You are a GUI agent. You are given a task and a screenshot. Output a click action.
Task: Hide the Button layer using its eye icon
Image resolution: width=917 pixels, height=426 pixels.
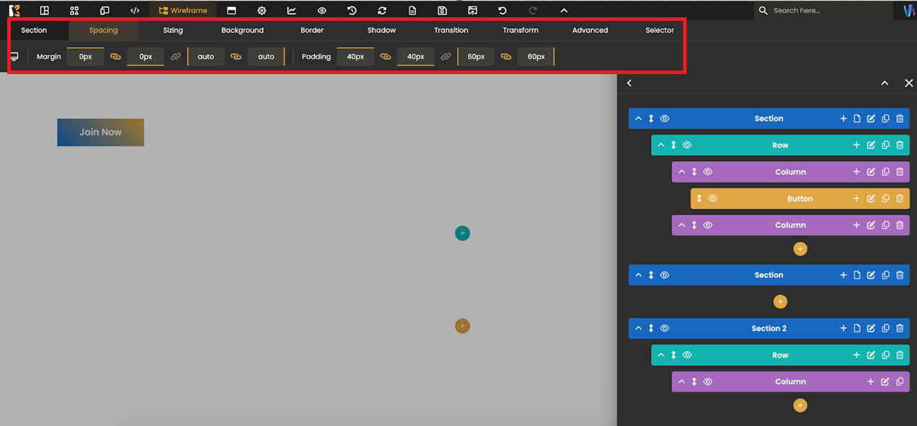713,199
